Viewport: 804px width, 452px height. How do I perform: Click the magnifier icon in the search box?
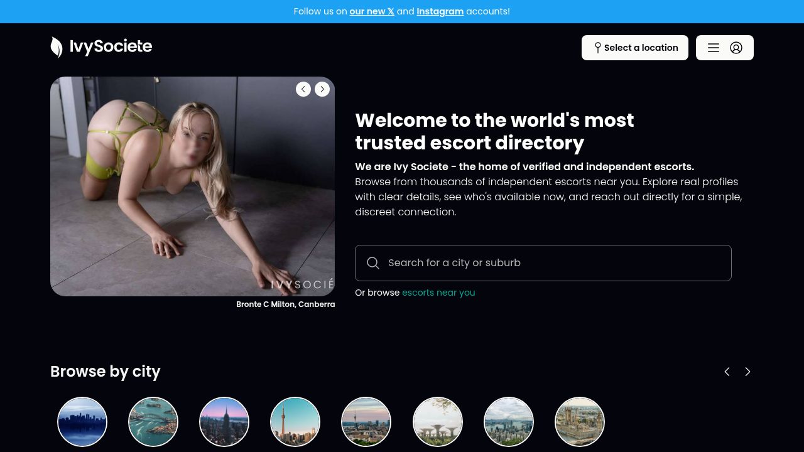click(x=373, y=263)
